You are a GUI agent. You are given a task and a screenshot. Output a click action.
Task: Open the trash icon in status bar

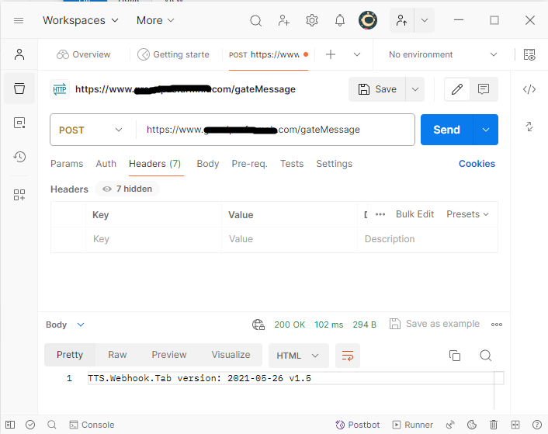493,425
